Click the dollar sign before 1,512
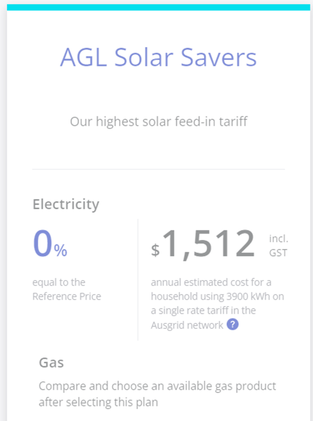This screenshot has height=421, width=313. (x=155, y=250)
